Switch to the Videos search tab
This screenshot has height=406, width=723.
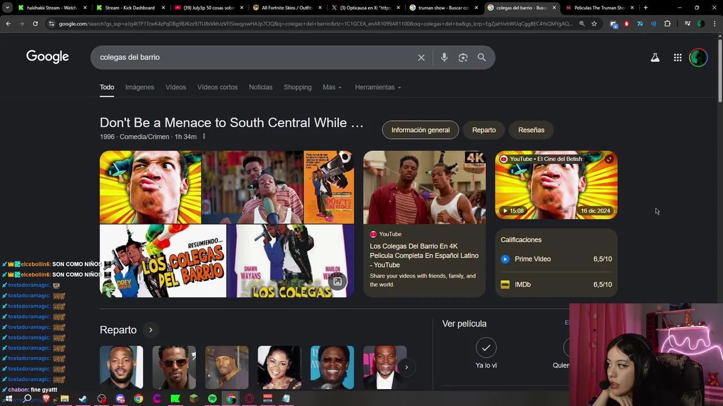[176, 87]
